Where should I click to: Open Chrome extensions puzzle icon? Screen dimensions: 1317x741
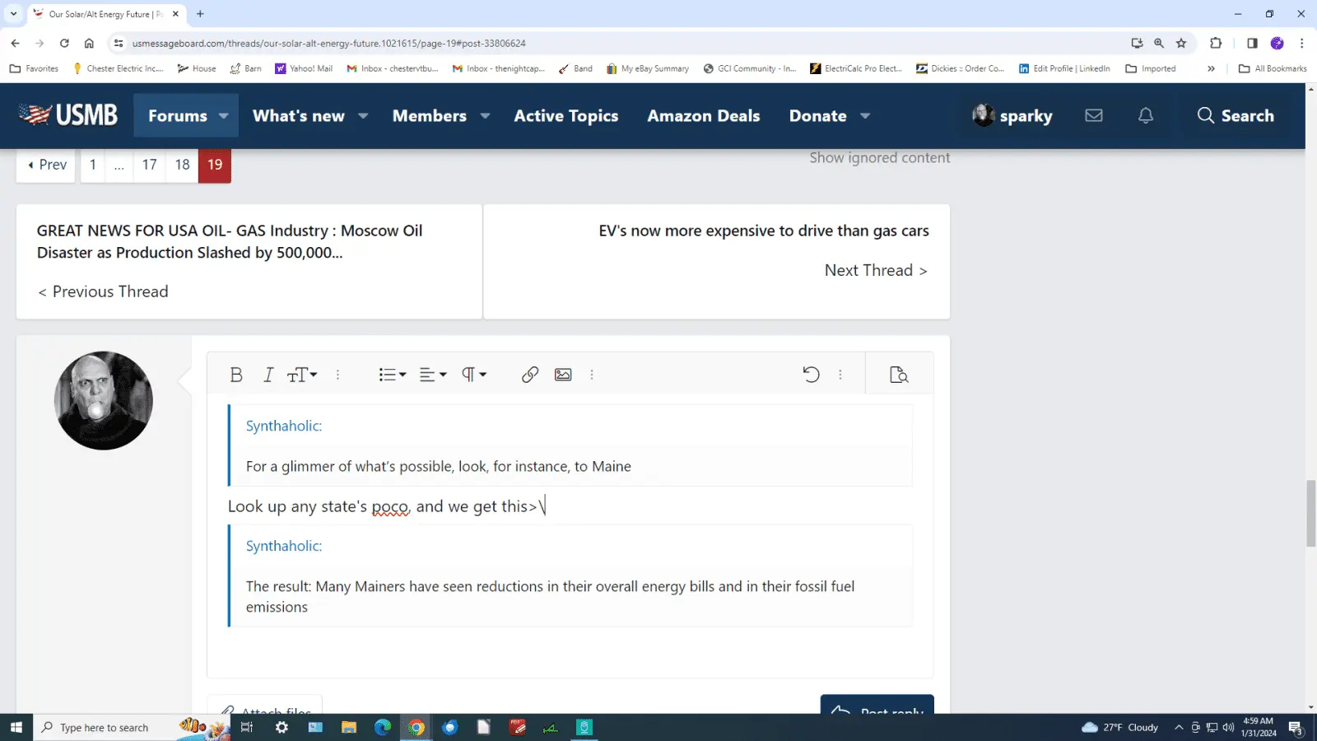[1215, 43]
